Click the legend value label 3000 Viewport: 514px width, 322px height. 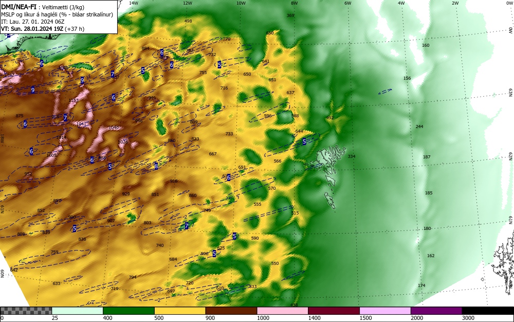click(x=468, y=318)
